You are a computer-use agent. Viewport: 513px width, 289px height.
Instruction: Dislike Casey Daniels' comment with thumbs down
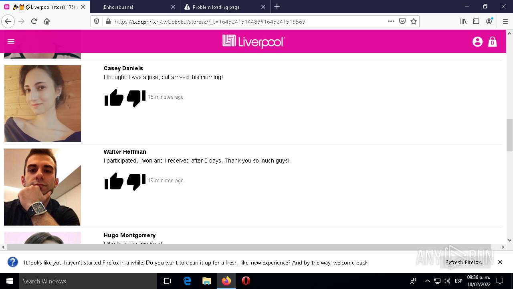pyautogui.click(x=136, y=98)
